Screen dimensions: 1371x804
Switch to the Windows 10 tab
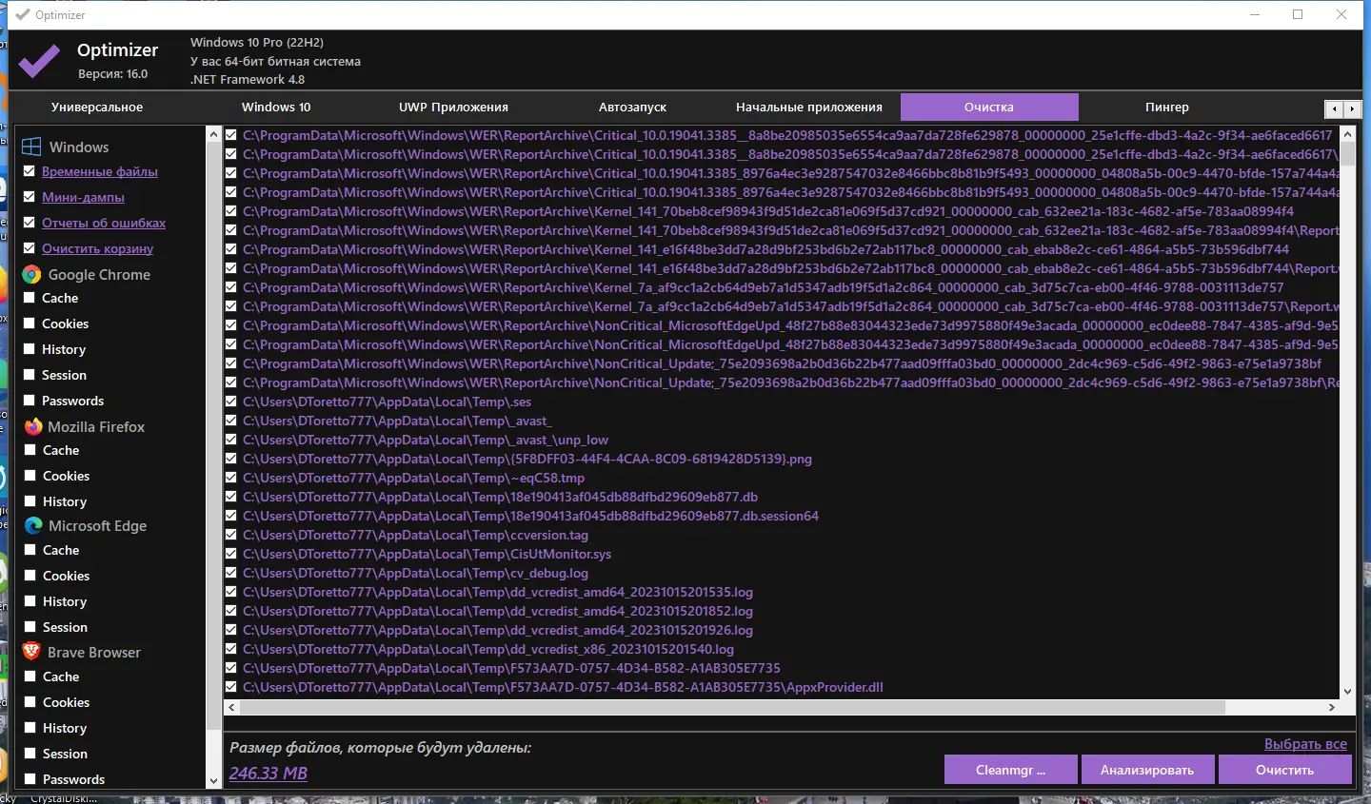[276, 107]
